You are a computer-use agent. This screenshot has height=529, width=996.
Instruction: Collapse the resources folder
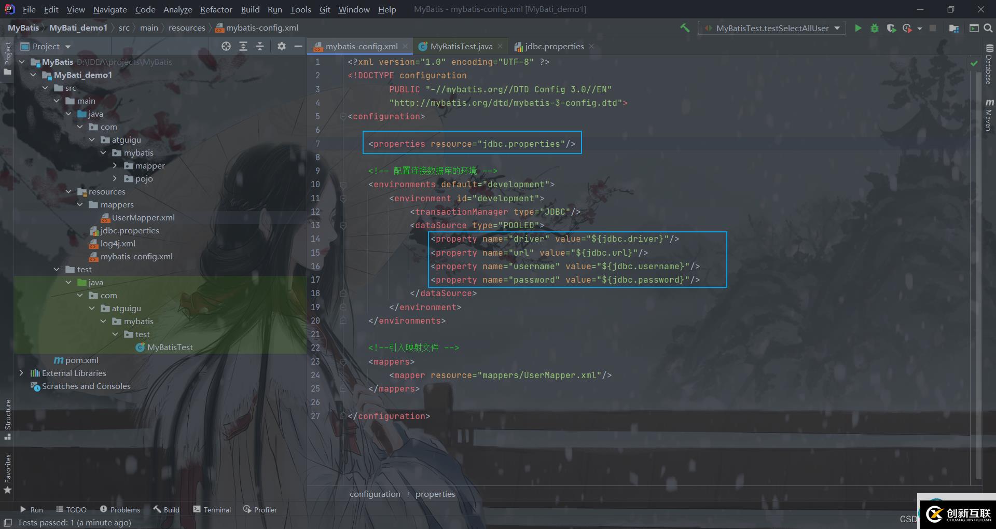68,191
